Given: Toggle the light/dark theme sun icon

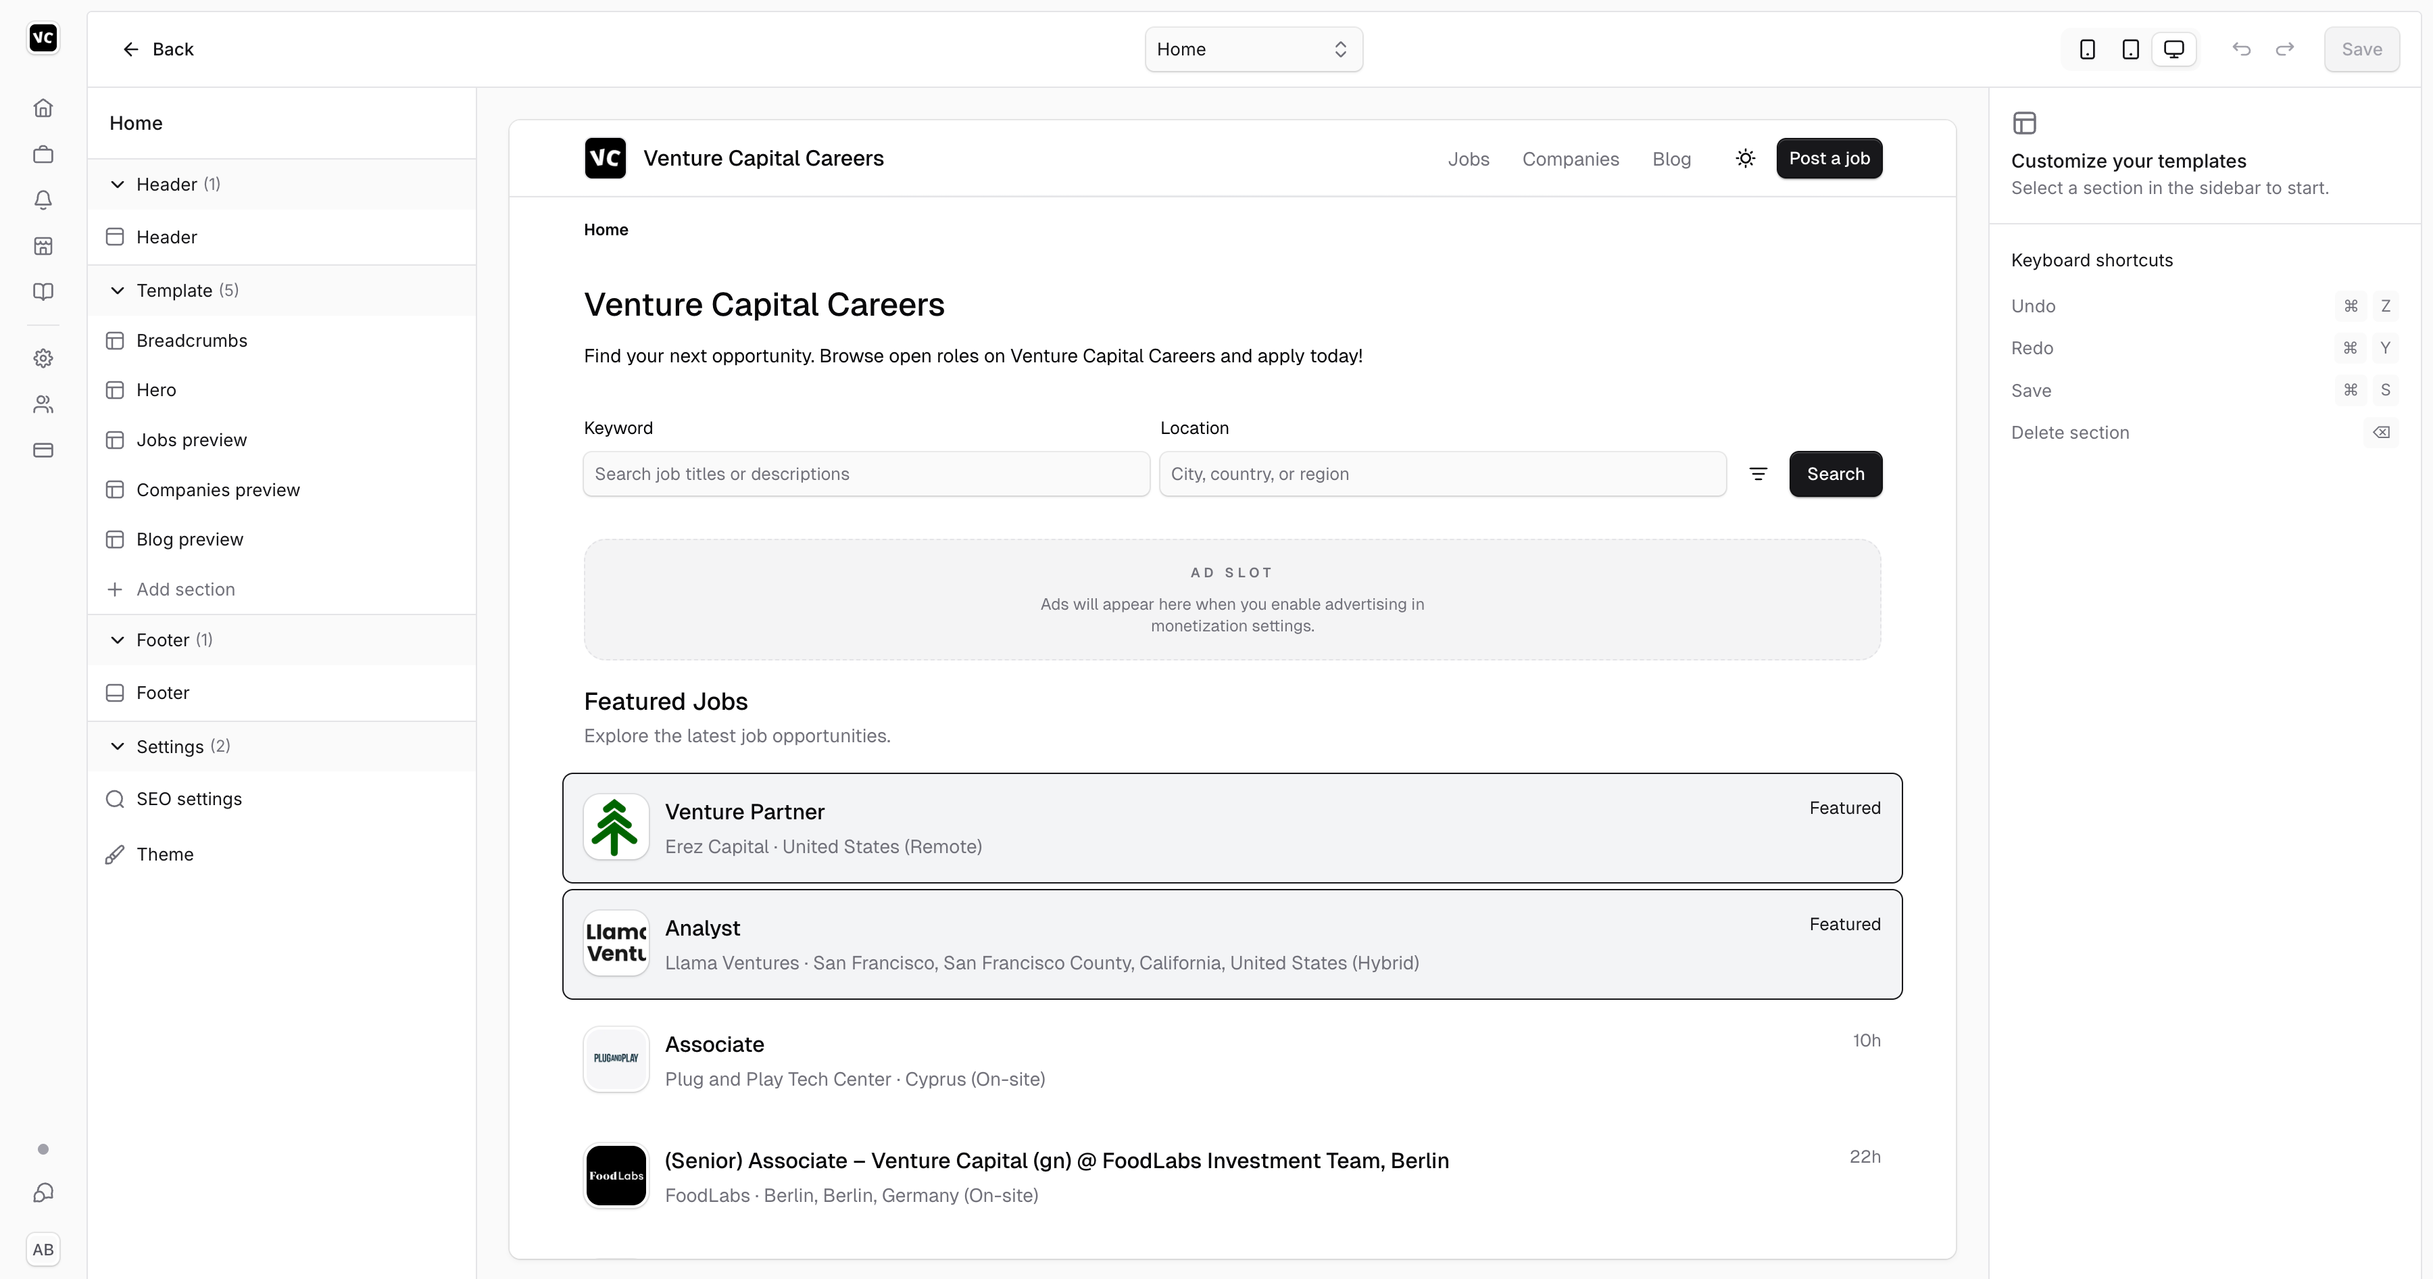Looking at the screenshot, I should pos(1746,159).
